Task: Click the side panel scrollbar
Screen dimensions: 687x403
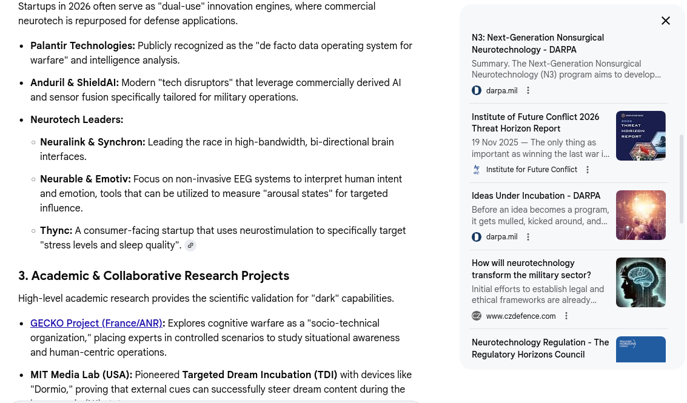Action: (x=681, y=179)
